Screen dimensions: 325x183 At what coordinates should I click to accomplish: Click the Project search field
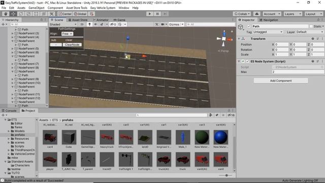click(172, 115)
